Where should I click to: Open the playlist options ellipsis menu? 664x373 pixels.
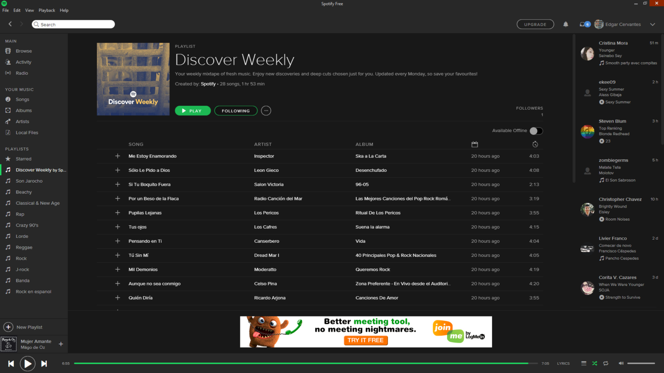click(266, 111)
